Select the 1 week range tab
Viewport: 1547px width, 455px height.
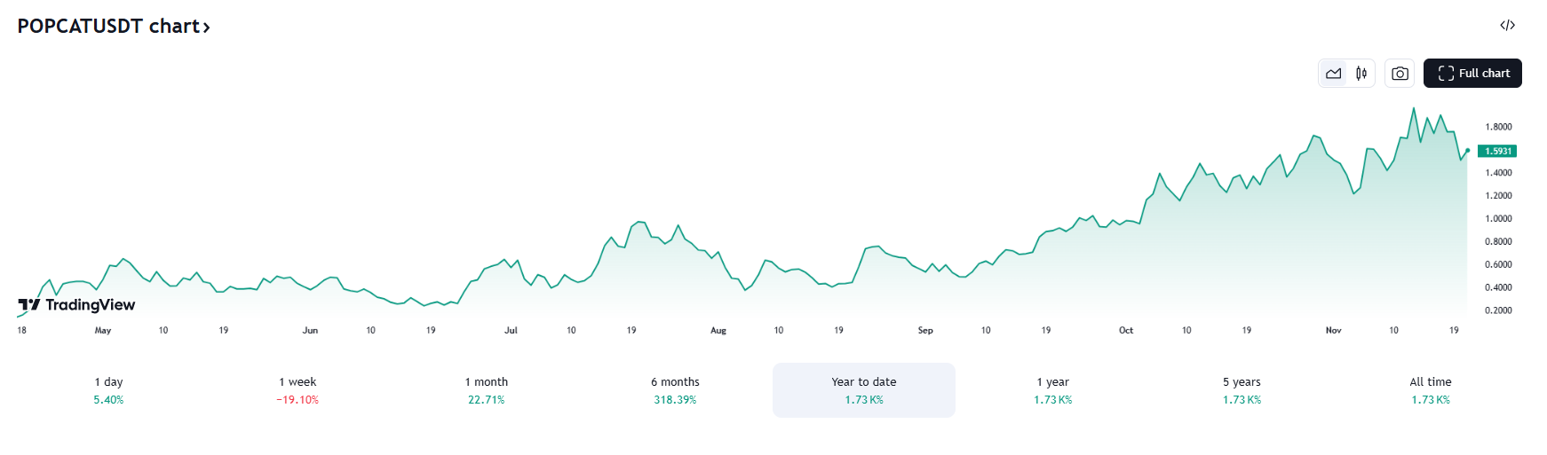click(x=297, y=390)
